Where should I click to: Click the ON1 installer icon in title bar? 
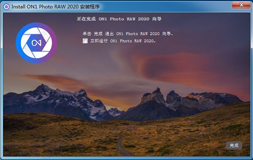(x=6, y=7)
